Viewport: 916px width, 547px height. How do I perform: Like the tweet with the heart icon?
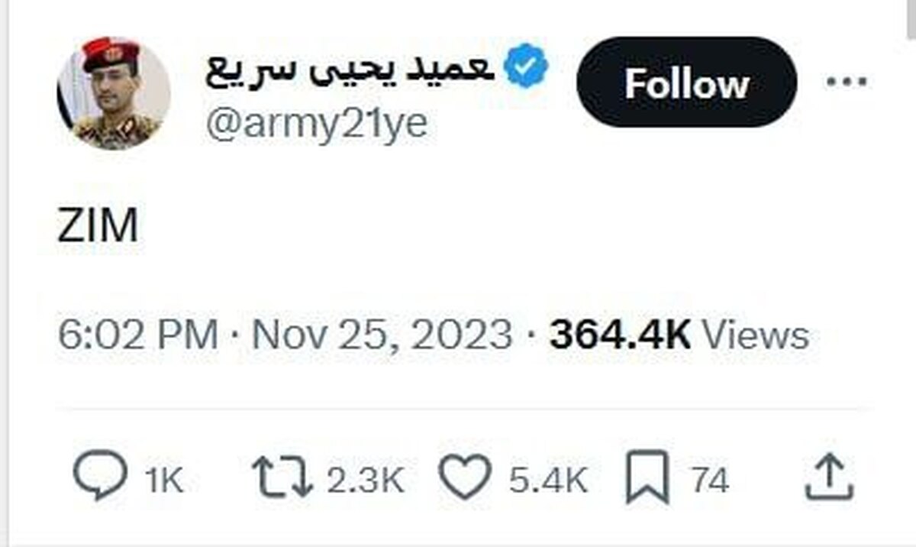click(466, 480)
